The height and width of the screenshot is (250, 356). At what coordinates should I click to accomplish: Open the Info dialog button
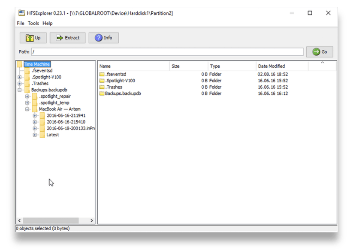tap(103, 38)
